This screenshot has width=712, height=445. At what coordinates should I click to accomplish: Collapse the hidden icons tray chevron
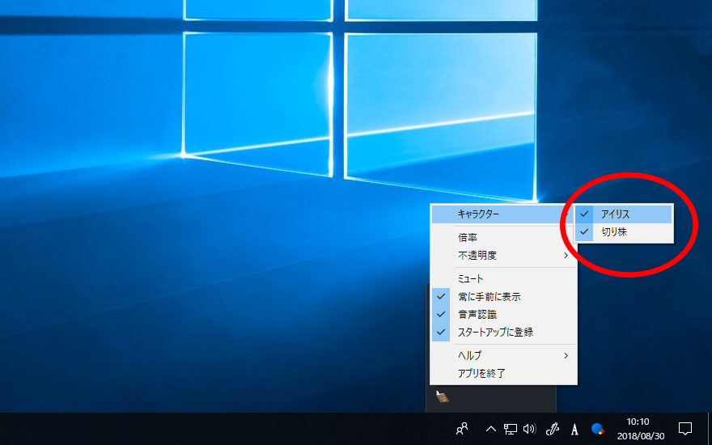(x=490, y=428)
